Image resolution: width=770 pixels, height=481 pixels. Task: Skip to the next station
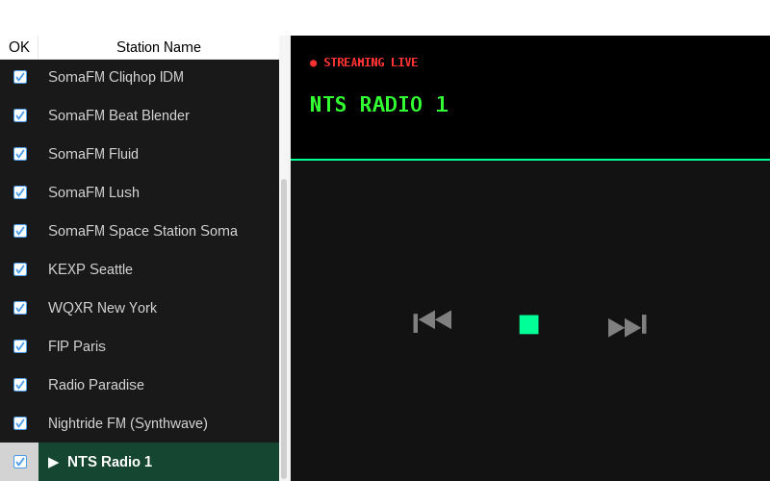coord(627,325)
